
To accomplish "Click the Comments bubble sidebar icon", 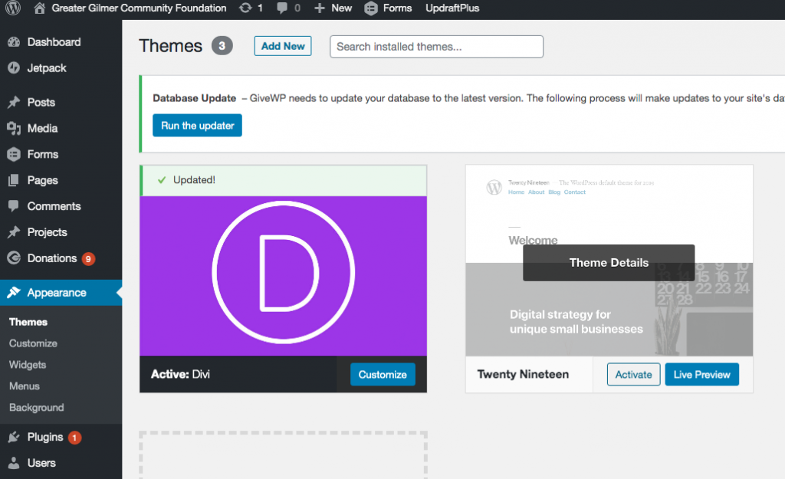I will point(14,205).
